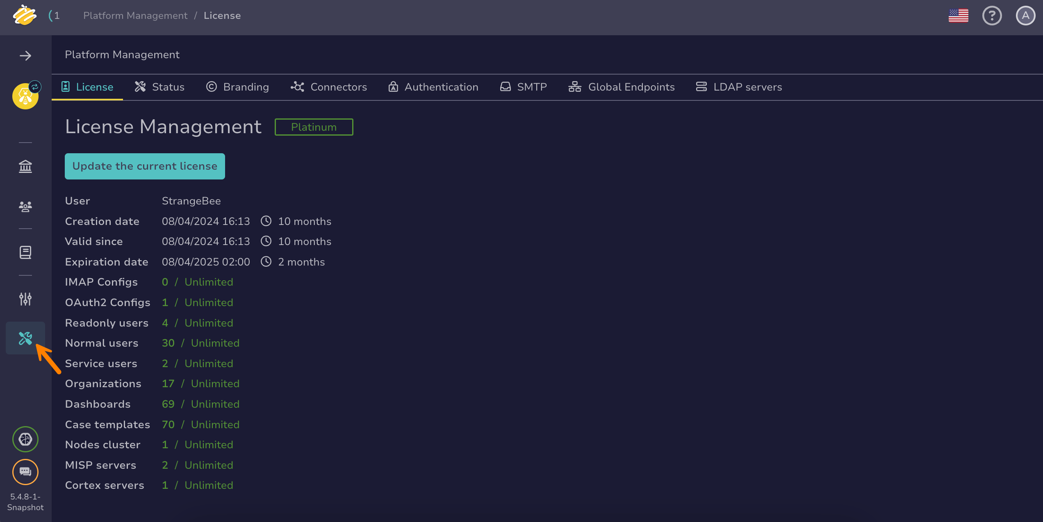Click Platform Management breadcrumb link
The image size is (1043, 522).
pos(135,16)
